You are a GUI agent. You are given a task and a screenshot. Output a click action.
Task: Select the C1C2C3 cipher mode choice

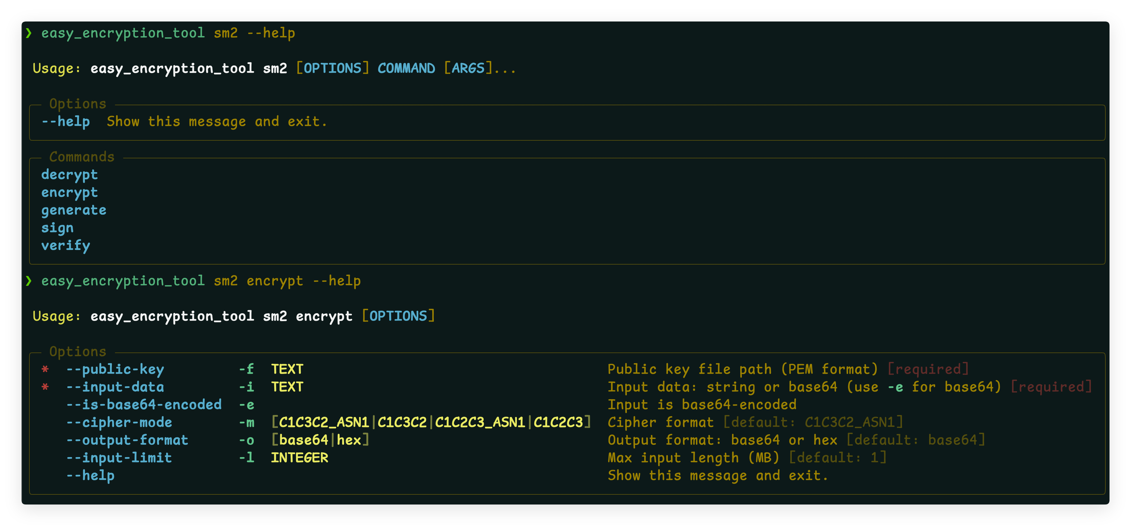tap(558, 422)
